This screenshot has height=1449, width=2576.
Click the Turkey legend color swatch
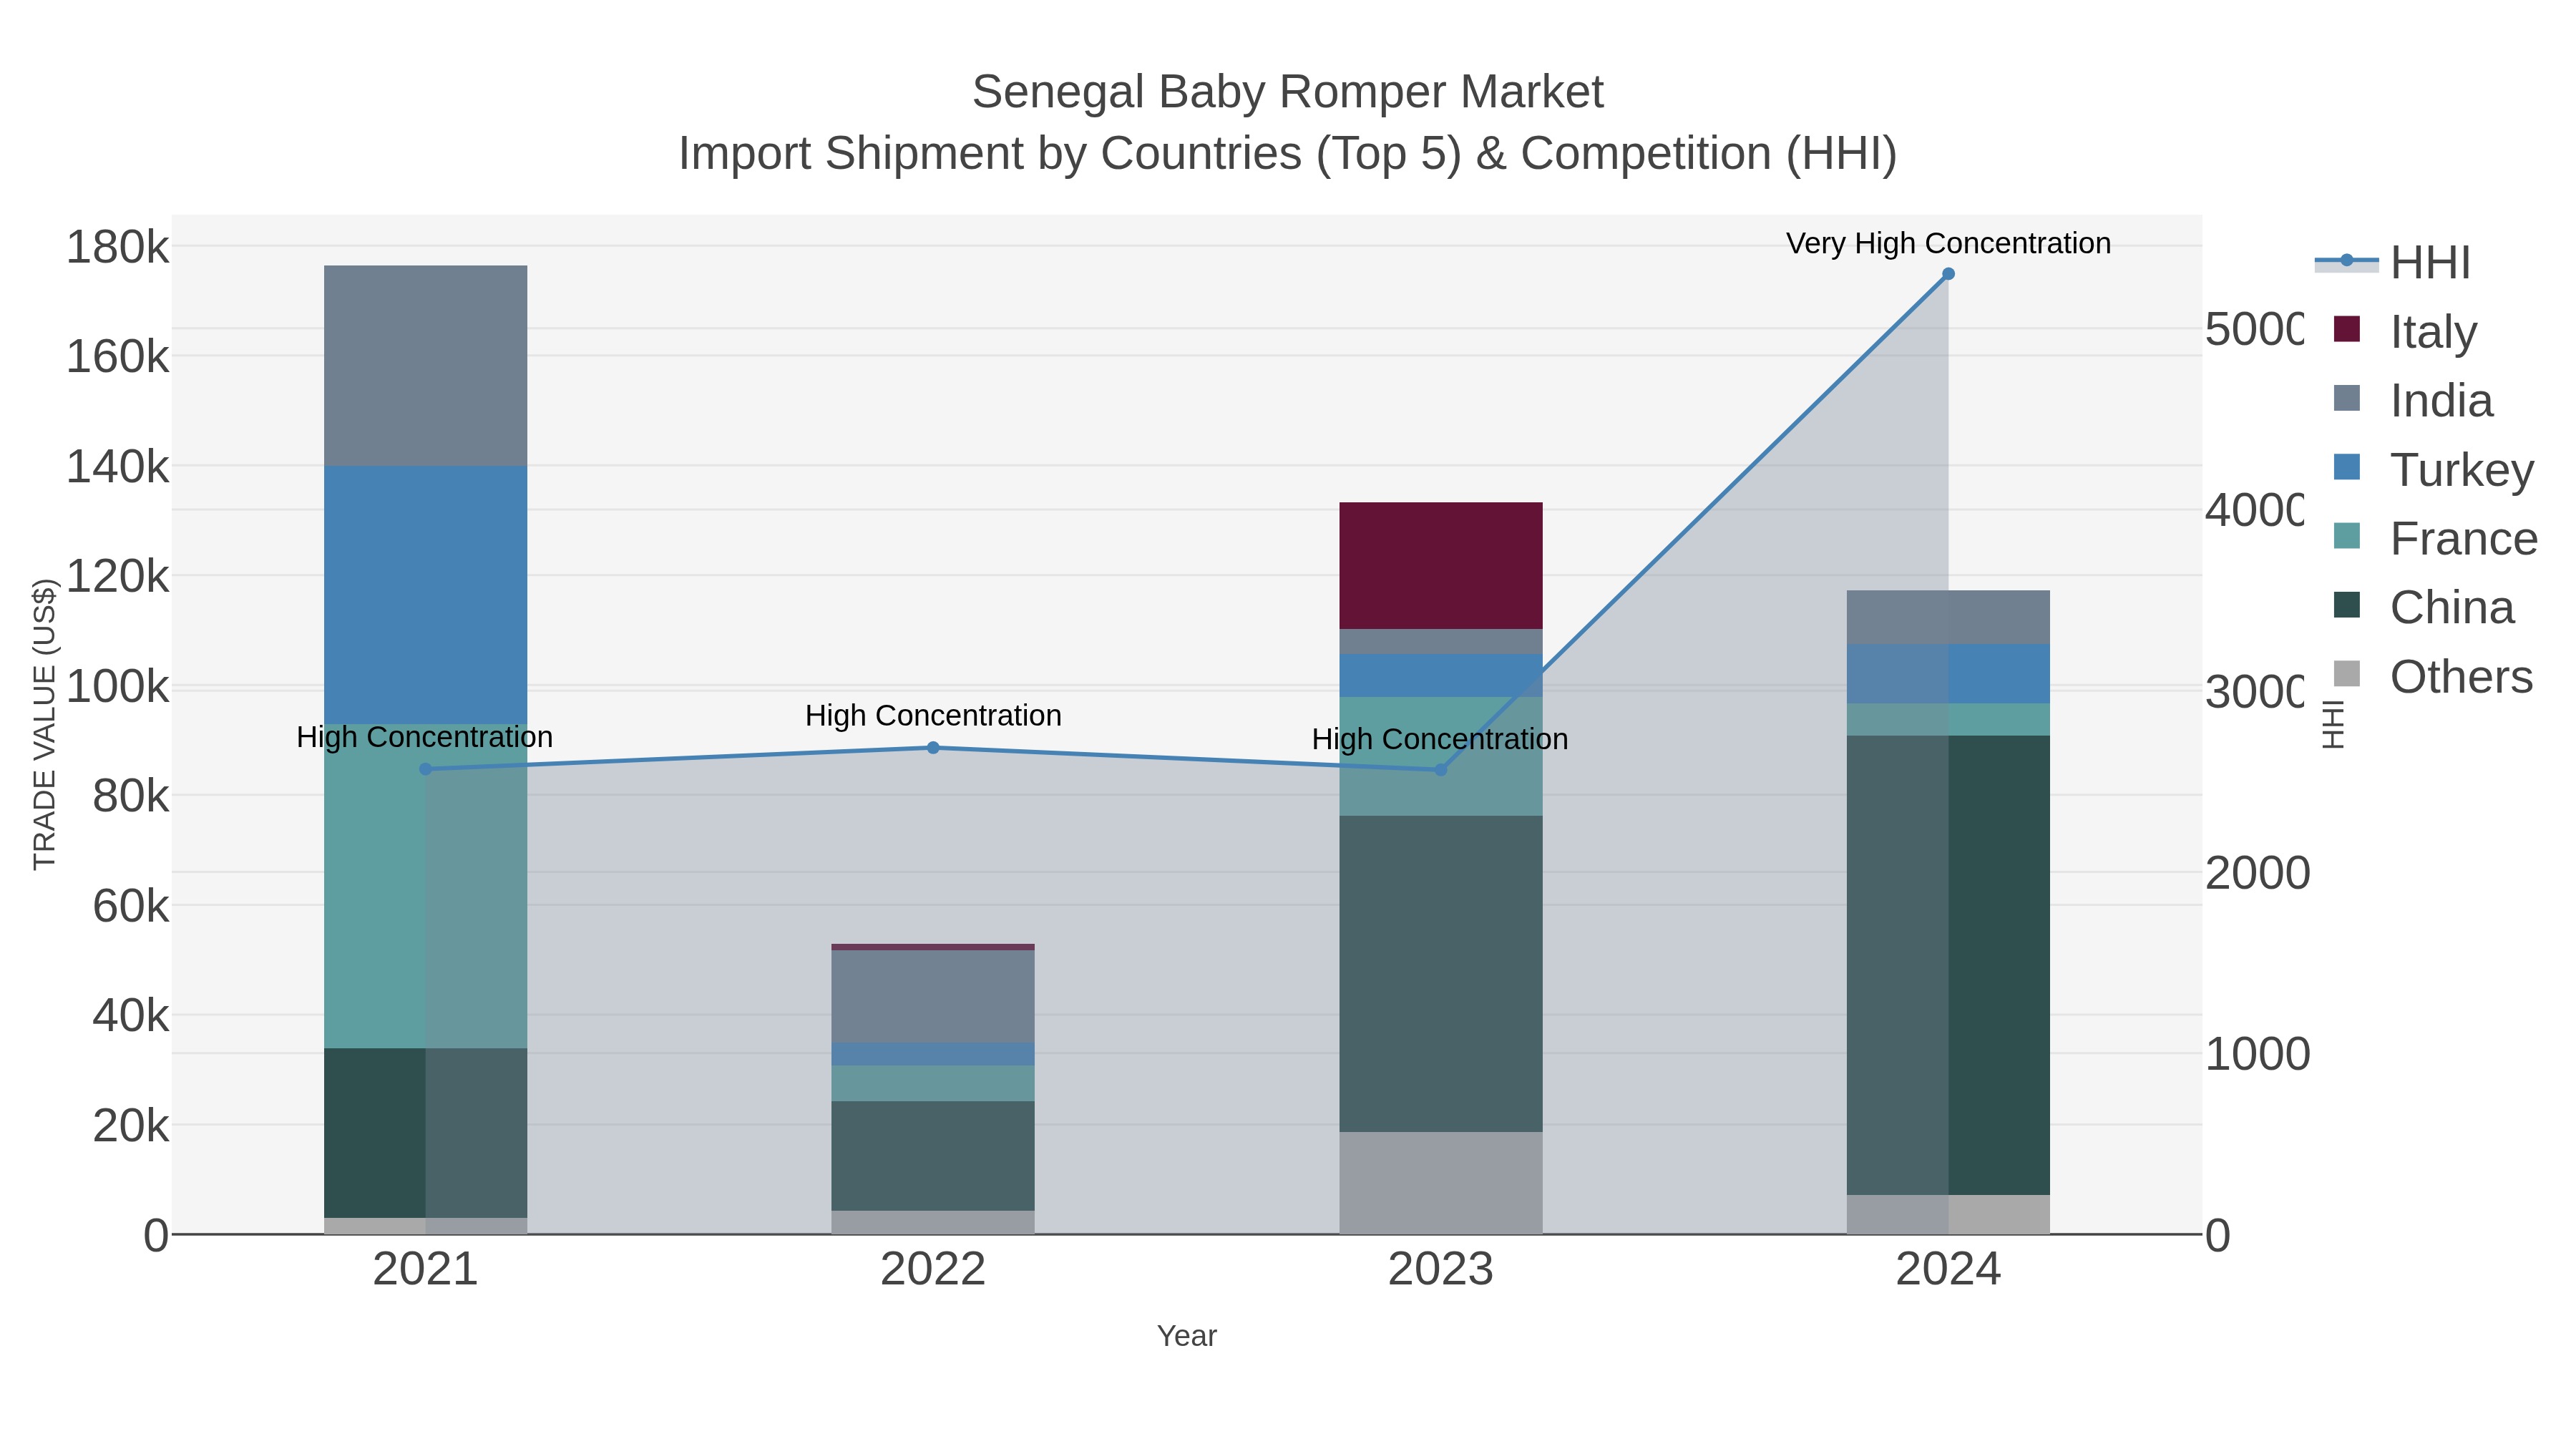tap(2346, 467)
